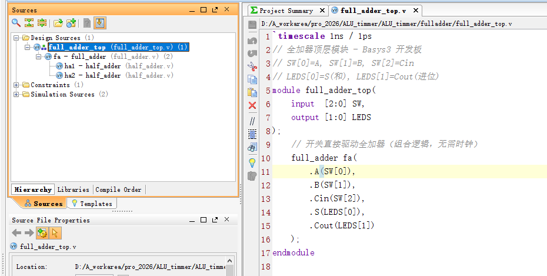
Task: Switch to the Project Summary tab
Action: (x=286, y=11)
